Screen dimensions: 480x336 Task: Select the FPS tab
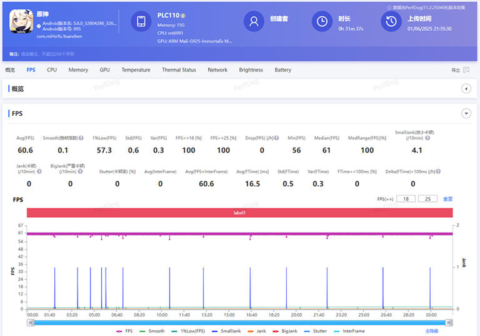click(x=31, y=70)
